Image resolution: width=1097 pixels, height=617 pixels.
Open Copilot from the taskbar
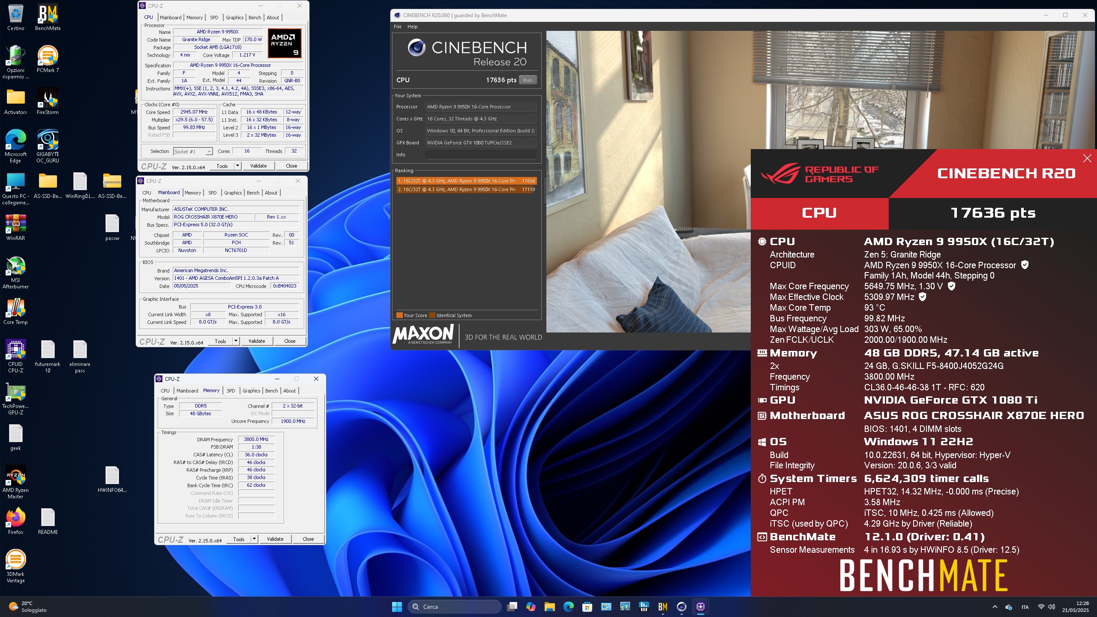point(531,607)
